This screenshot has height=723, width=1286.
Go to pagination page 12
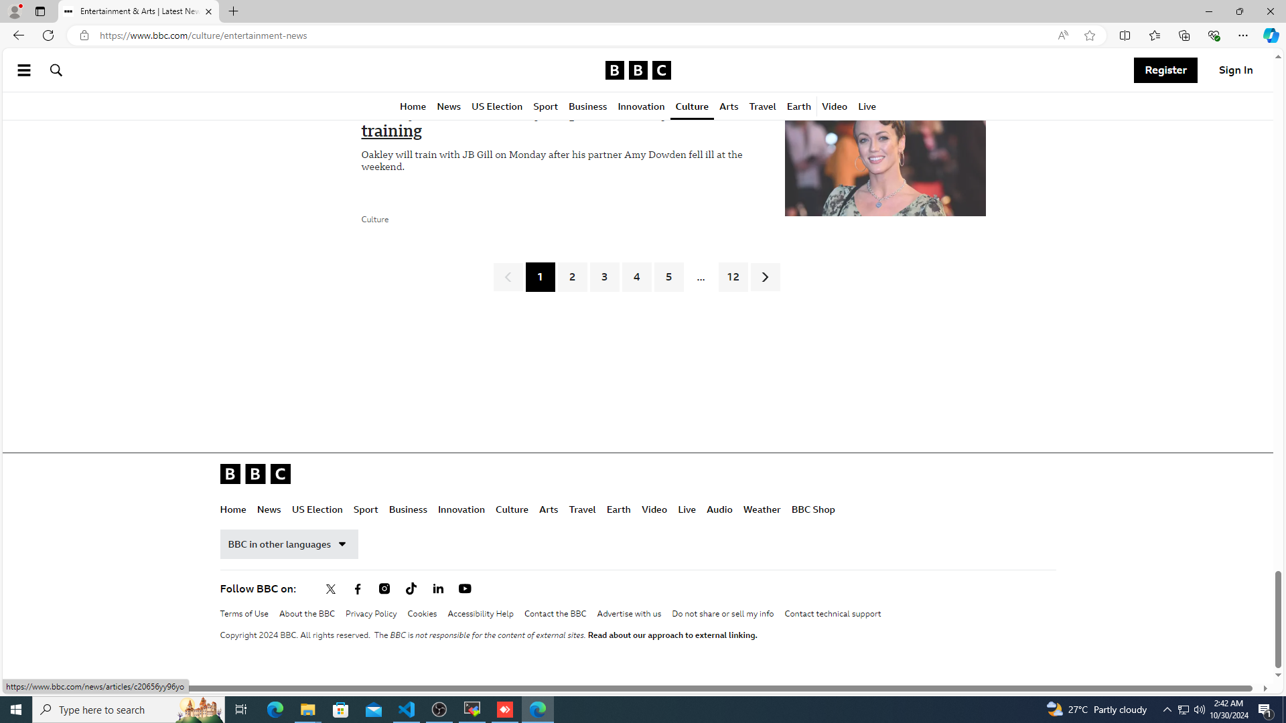733,277
